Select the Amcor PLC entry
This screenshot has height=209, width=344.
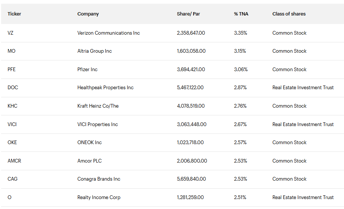click(x=90, y=161)
